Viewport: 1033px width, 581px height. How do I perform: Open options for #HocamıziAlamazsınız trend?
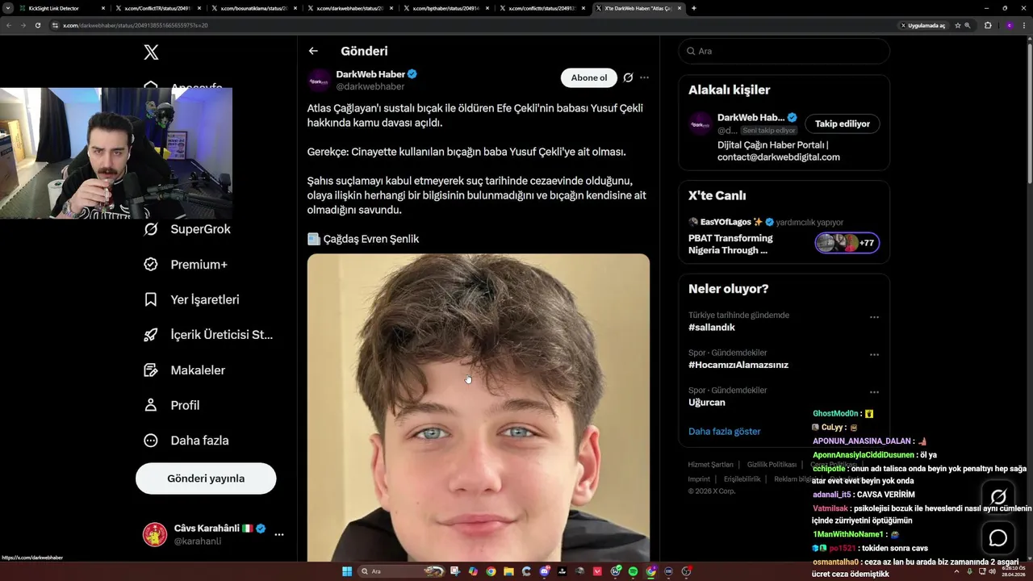point(874,355)
